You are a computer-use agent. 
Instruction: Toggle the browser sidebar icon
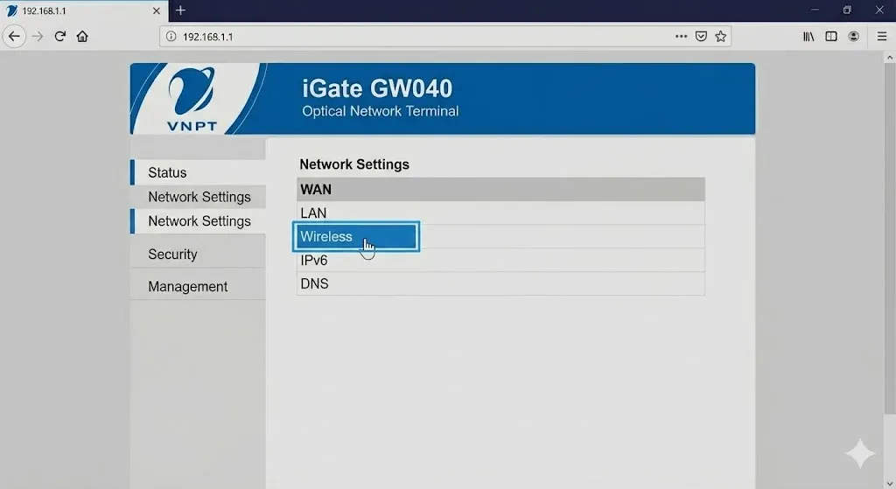pyautogui.click(x=831, y=37)
